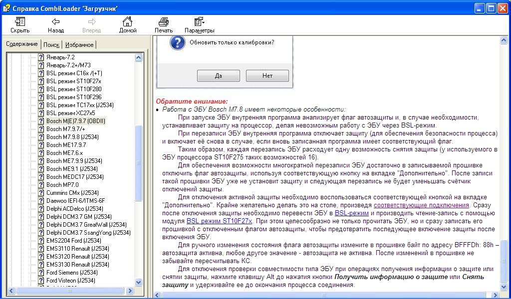This screenshot has width=511, height=299.
Task: Click the Print (Печать) printer icon
Action: pyautogui.click(x=163, y=22)
